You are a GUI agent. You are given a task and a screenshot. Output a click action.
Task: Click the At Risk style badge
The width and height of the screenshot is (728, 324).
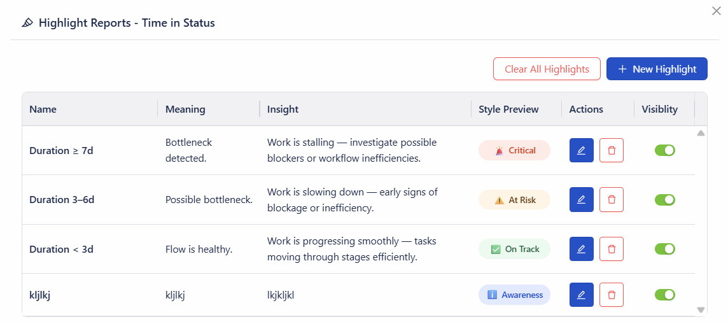(x=514, y=200)
